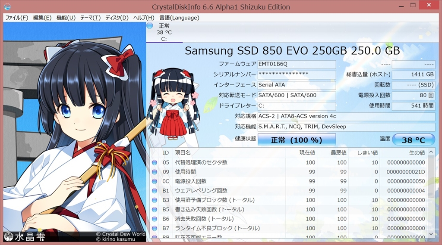Click the status orb for row 09
Image resolution: width=442 pixels, height=245 pixels.
tap(155, 172)
